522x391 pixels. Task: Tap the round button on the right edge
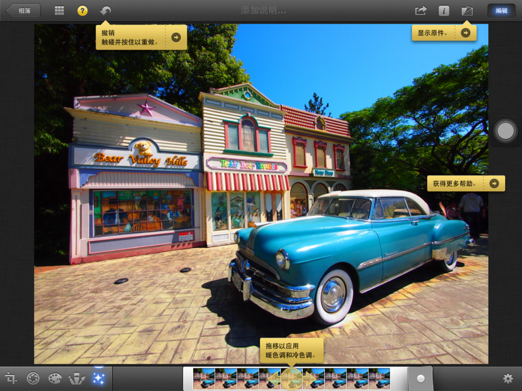pos(505,131)
